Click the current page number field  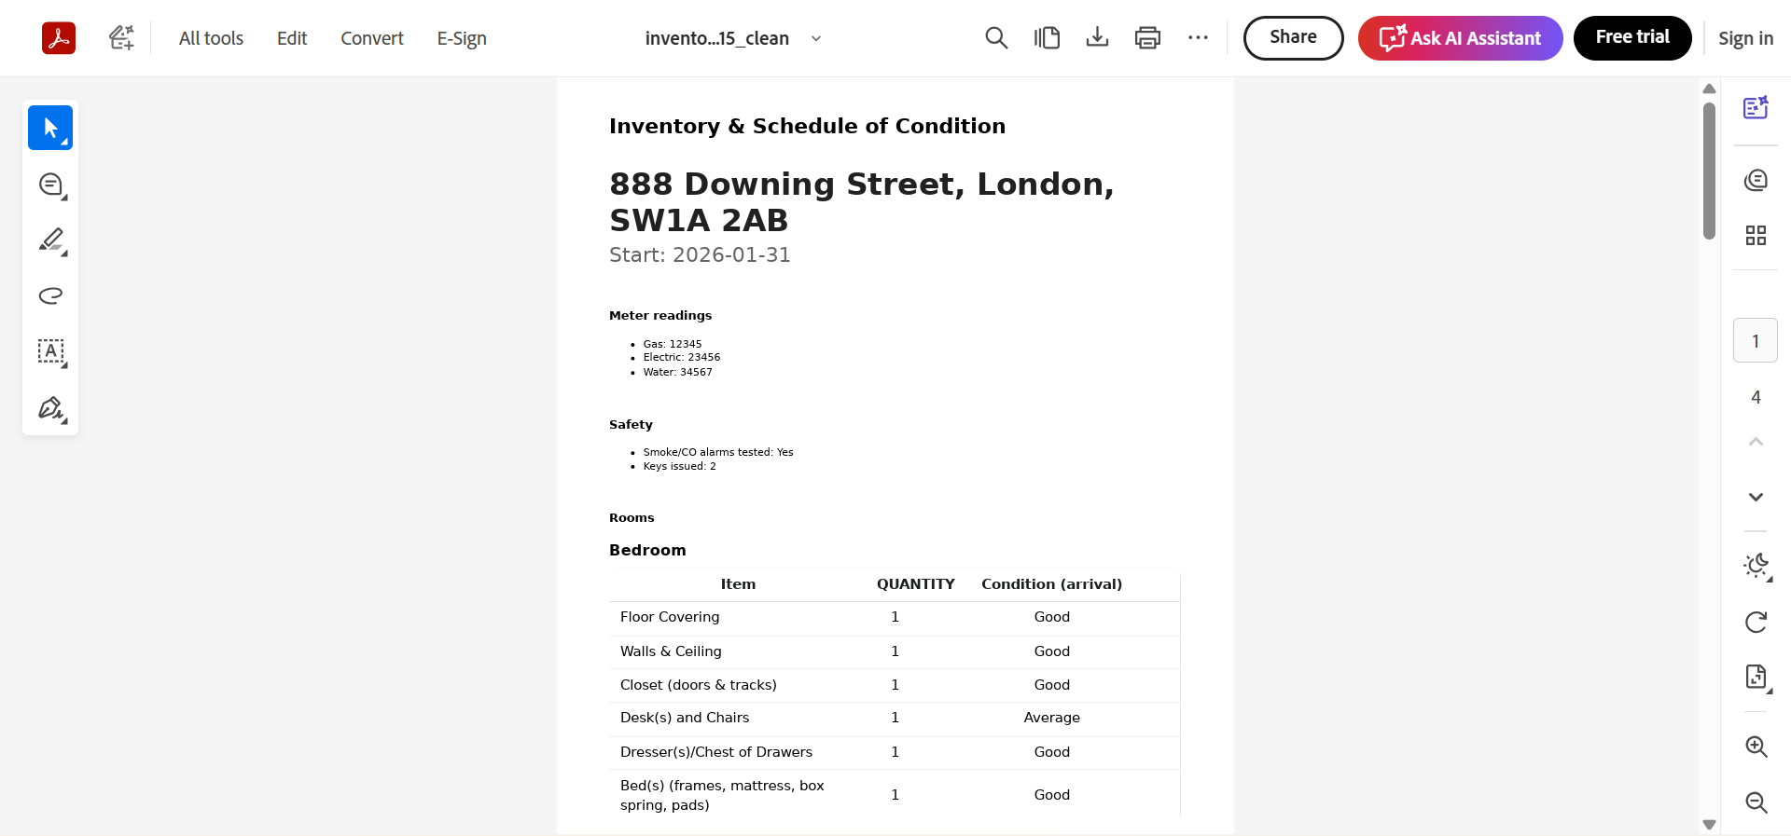point(1756,340)
